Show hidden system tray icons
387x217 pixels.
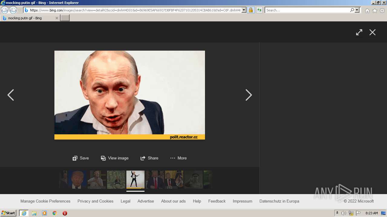tap(337, 213)
